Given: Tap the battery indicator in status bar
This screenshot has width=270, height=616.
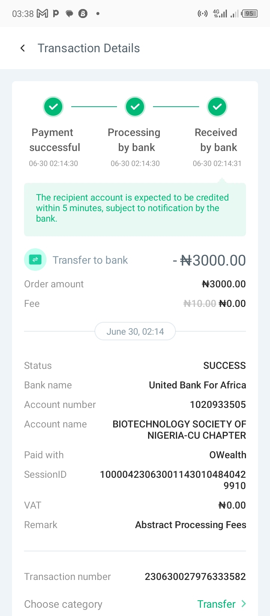Looking at the screenshot, I should pyautogui.click(x=249, y=14).
